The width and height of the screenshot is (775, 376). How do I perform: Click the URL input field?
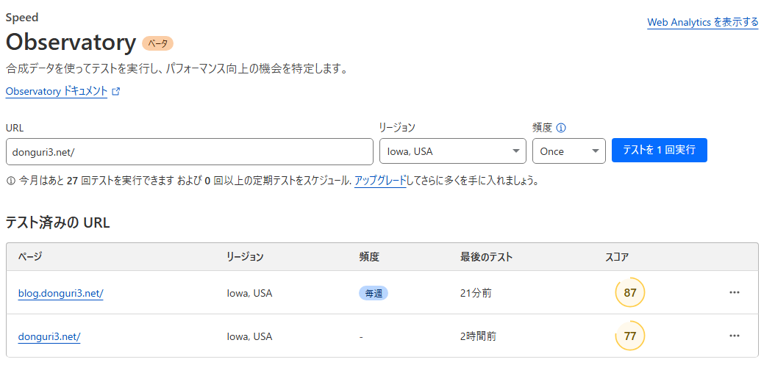[189, 151]
